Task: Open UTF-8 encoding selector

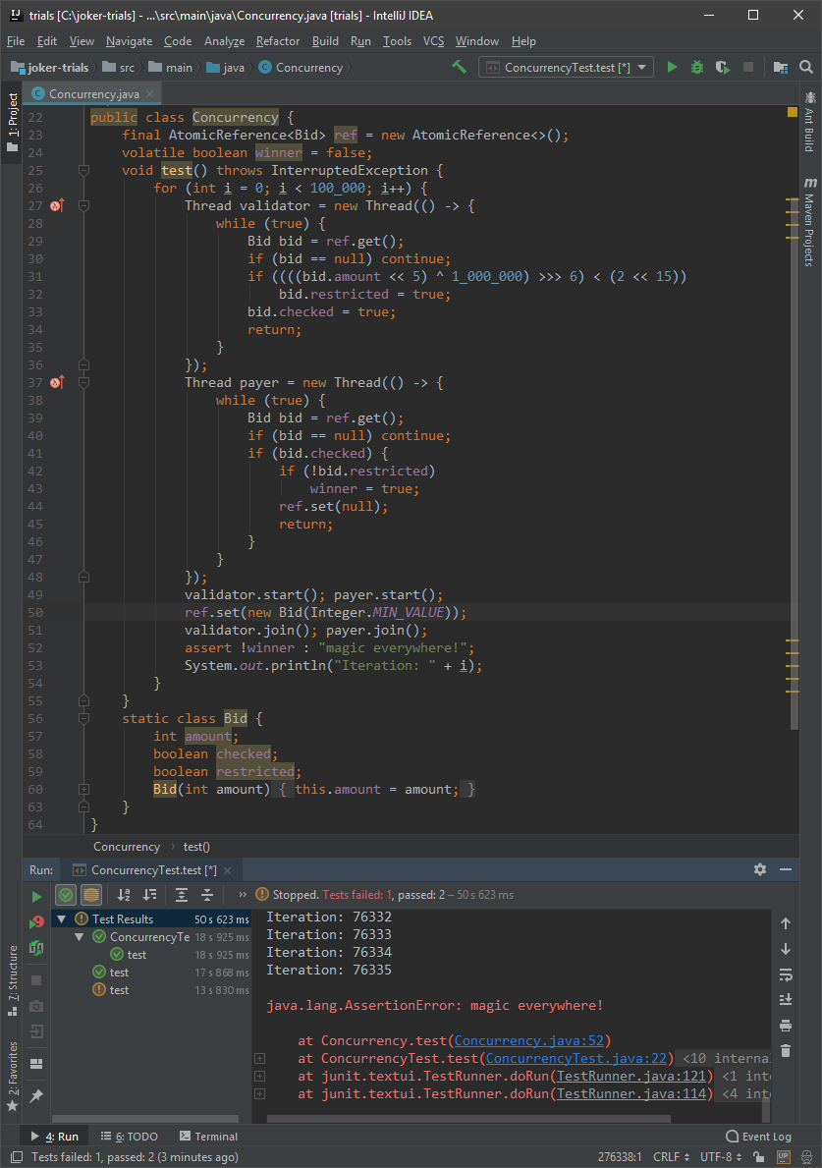Action: coord(720,1157)
